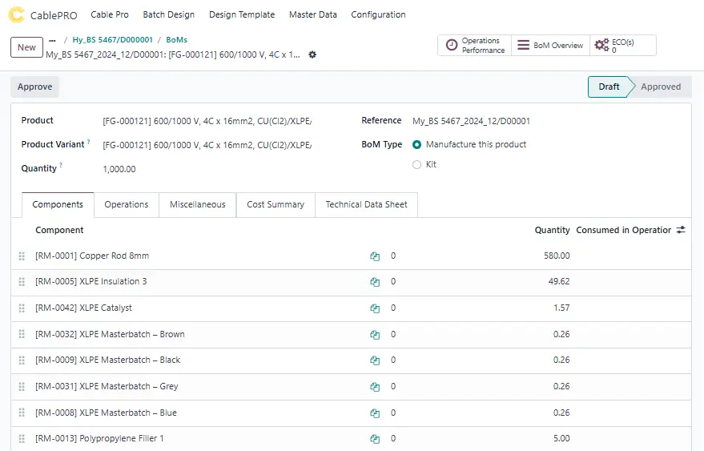Click the CablePRO logo icon
This screenshot has height=451, width=704.
coord(17,15)
